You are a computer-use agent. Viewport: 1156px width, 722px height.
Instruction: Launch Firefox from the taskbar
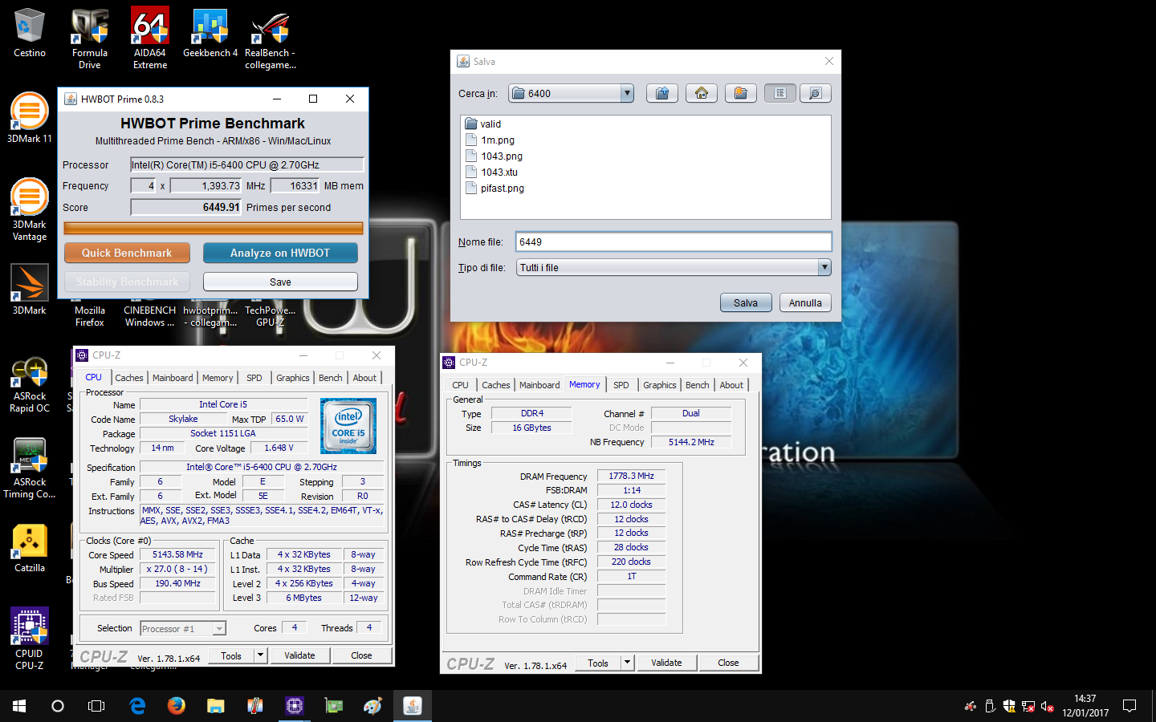pyautogui.click(x=177, y=706)
